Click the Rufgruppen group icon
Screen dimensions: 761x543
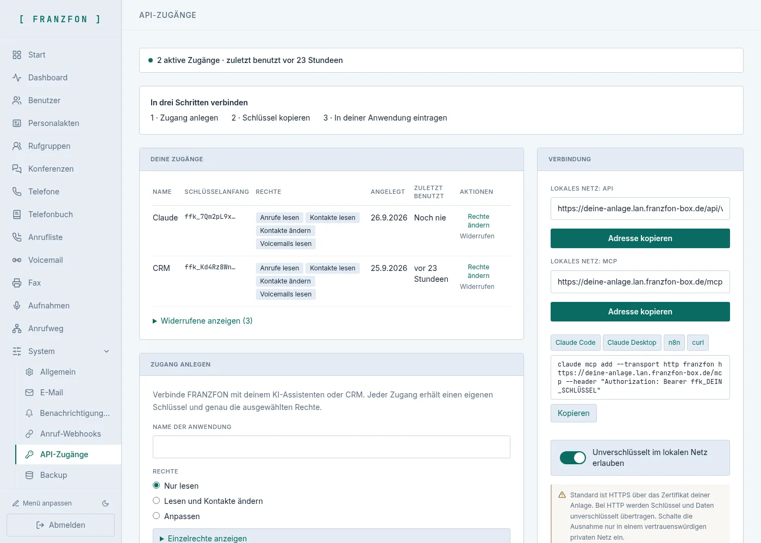coord(17,146)
